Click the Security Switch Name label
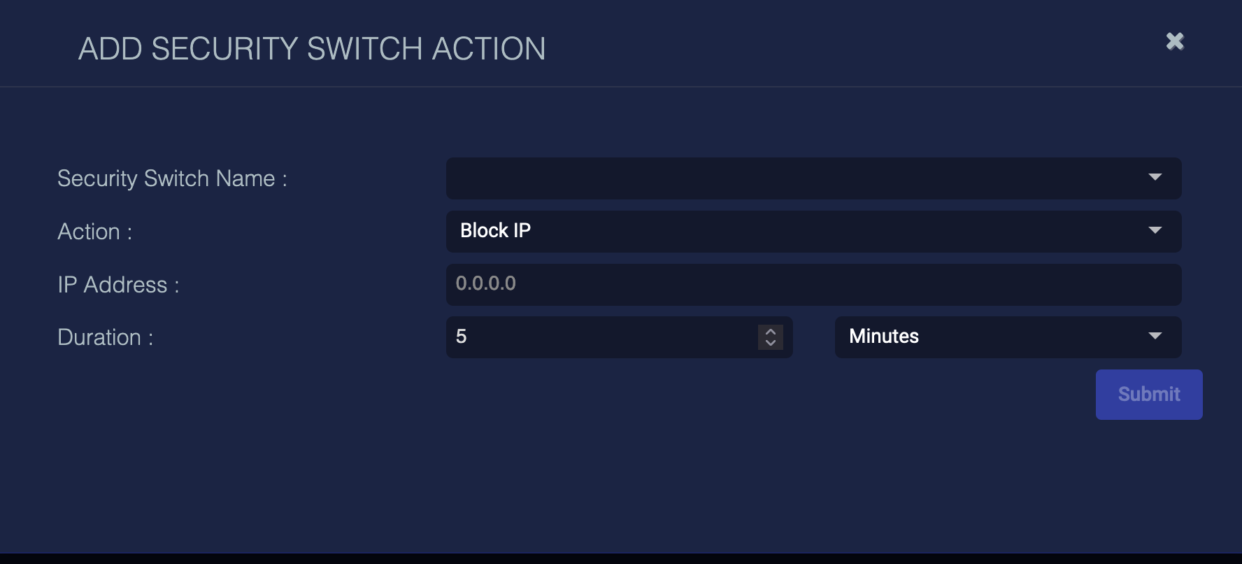This screenshot has height=564, width=1242. click(172, 179)
